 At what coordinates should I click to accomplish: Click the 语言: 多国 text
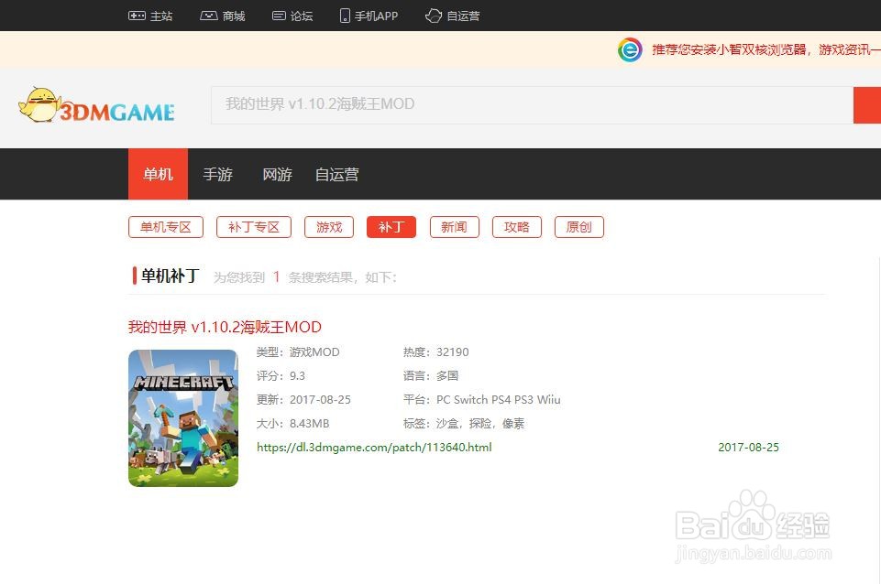[431, 376]
